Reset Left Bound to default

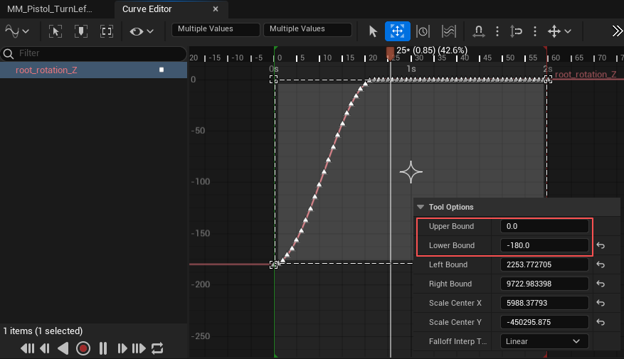(601, 264)
